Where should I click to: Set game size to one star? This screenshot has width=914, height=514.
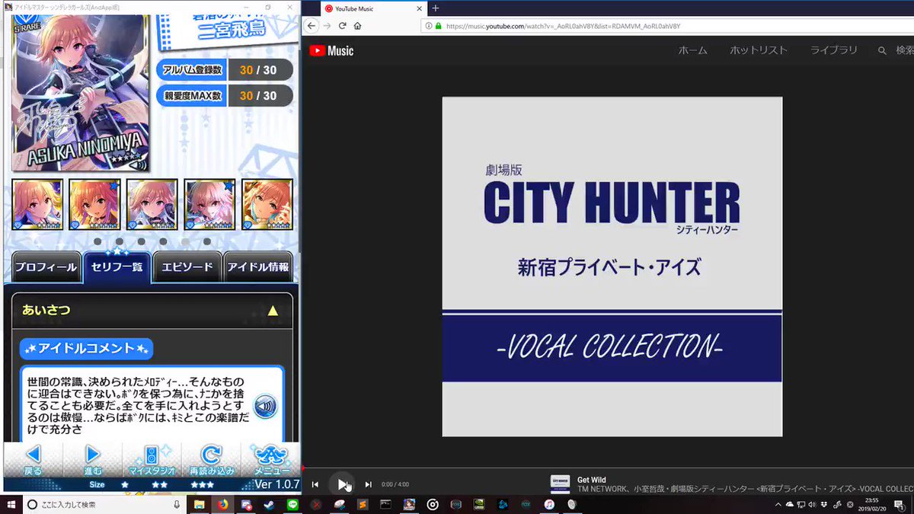coord(125,484)
